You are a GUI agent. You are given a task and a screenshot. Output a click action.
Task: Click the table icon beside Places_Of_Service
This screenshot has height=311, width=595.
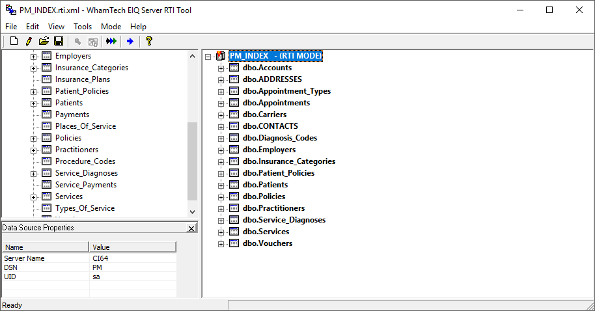(x=46, y=126)
